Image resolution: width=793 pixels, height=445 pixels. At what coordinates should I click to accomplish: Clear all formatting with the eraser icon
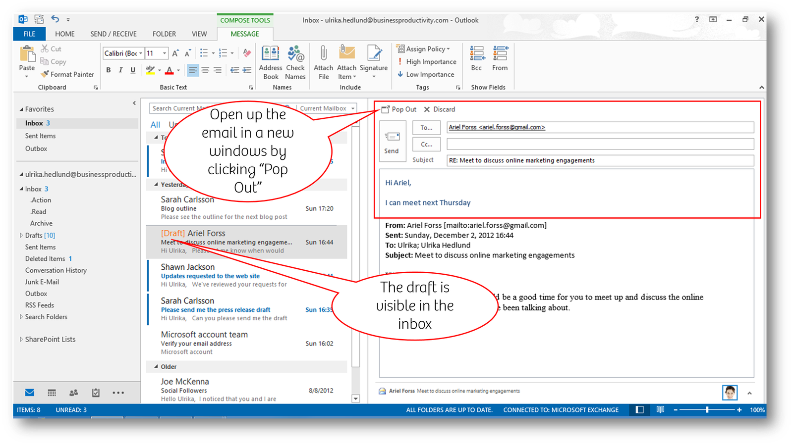[x=247, y=53]
